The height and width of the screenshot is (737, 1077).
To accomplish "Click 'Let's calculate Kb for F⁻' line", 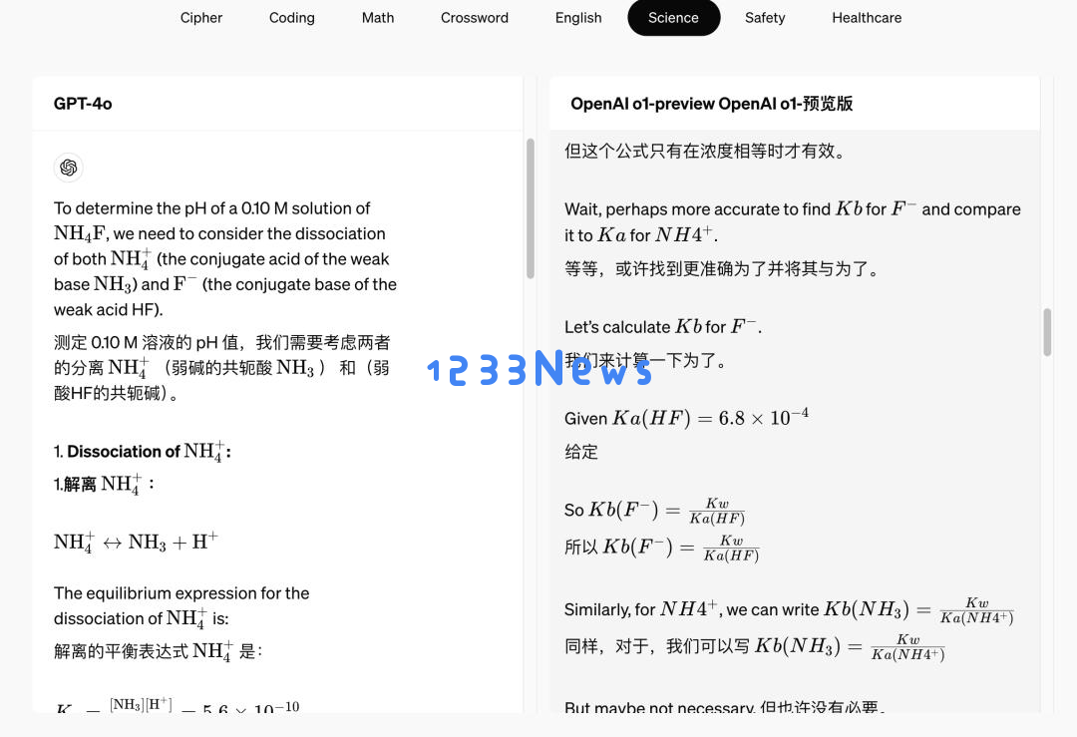I will 663,326.
